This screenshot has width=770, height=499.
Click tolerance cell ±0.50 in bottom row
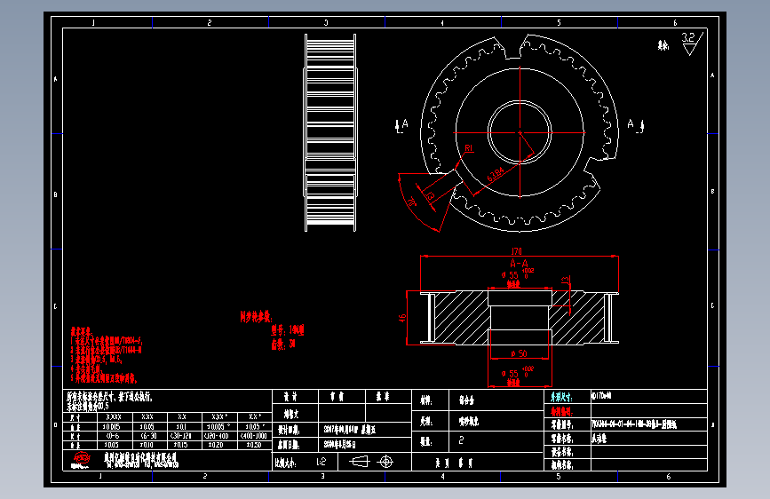point(254,445)
